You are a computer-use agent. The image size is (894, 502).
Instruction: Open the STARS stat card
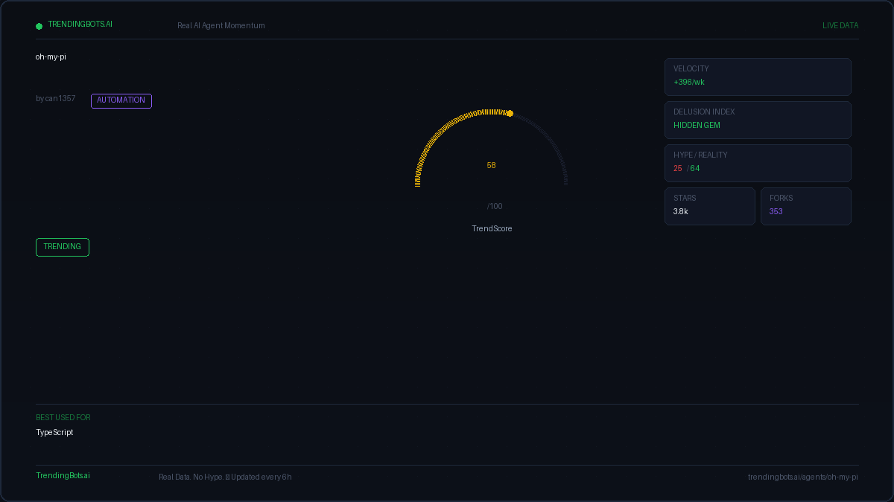click(x=710, y=206)
